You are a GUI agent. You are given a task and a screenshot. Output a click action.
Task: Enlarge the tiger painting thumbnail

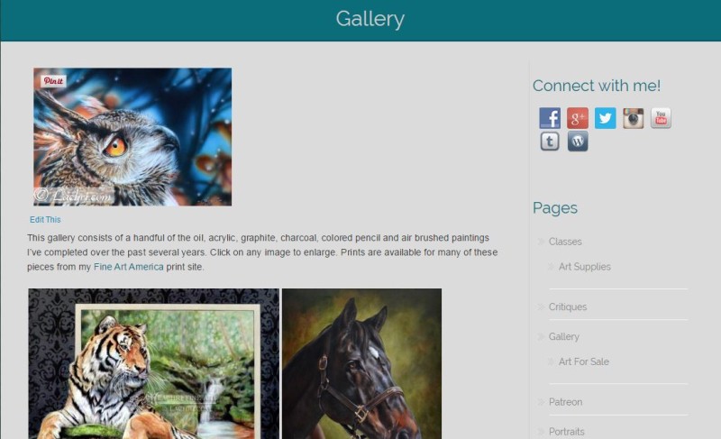(x=153, y=363)
